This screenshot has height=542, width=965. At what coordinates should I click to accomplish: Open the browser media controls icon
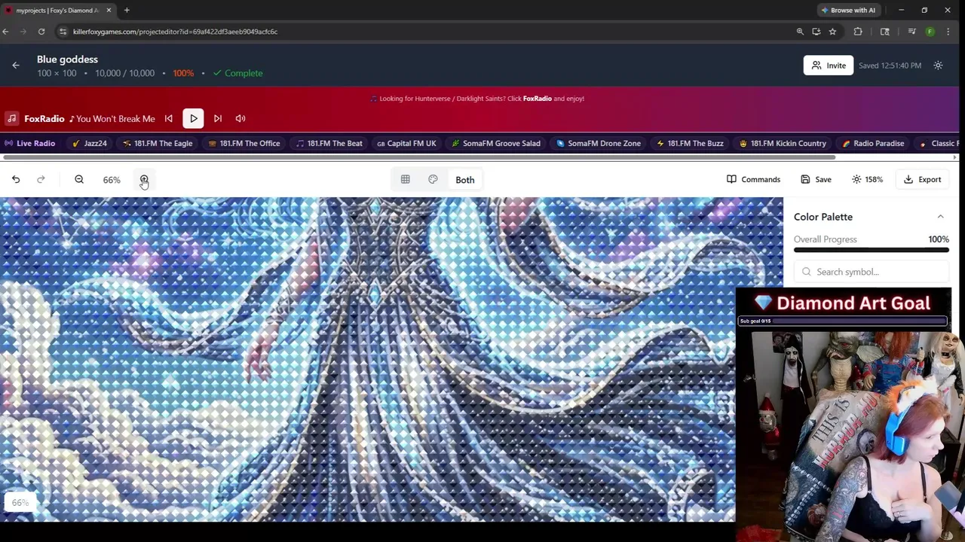coord(911,32)
